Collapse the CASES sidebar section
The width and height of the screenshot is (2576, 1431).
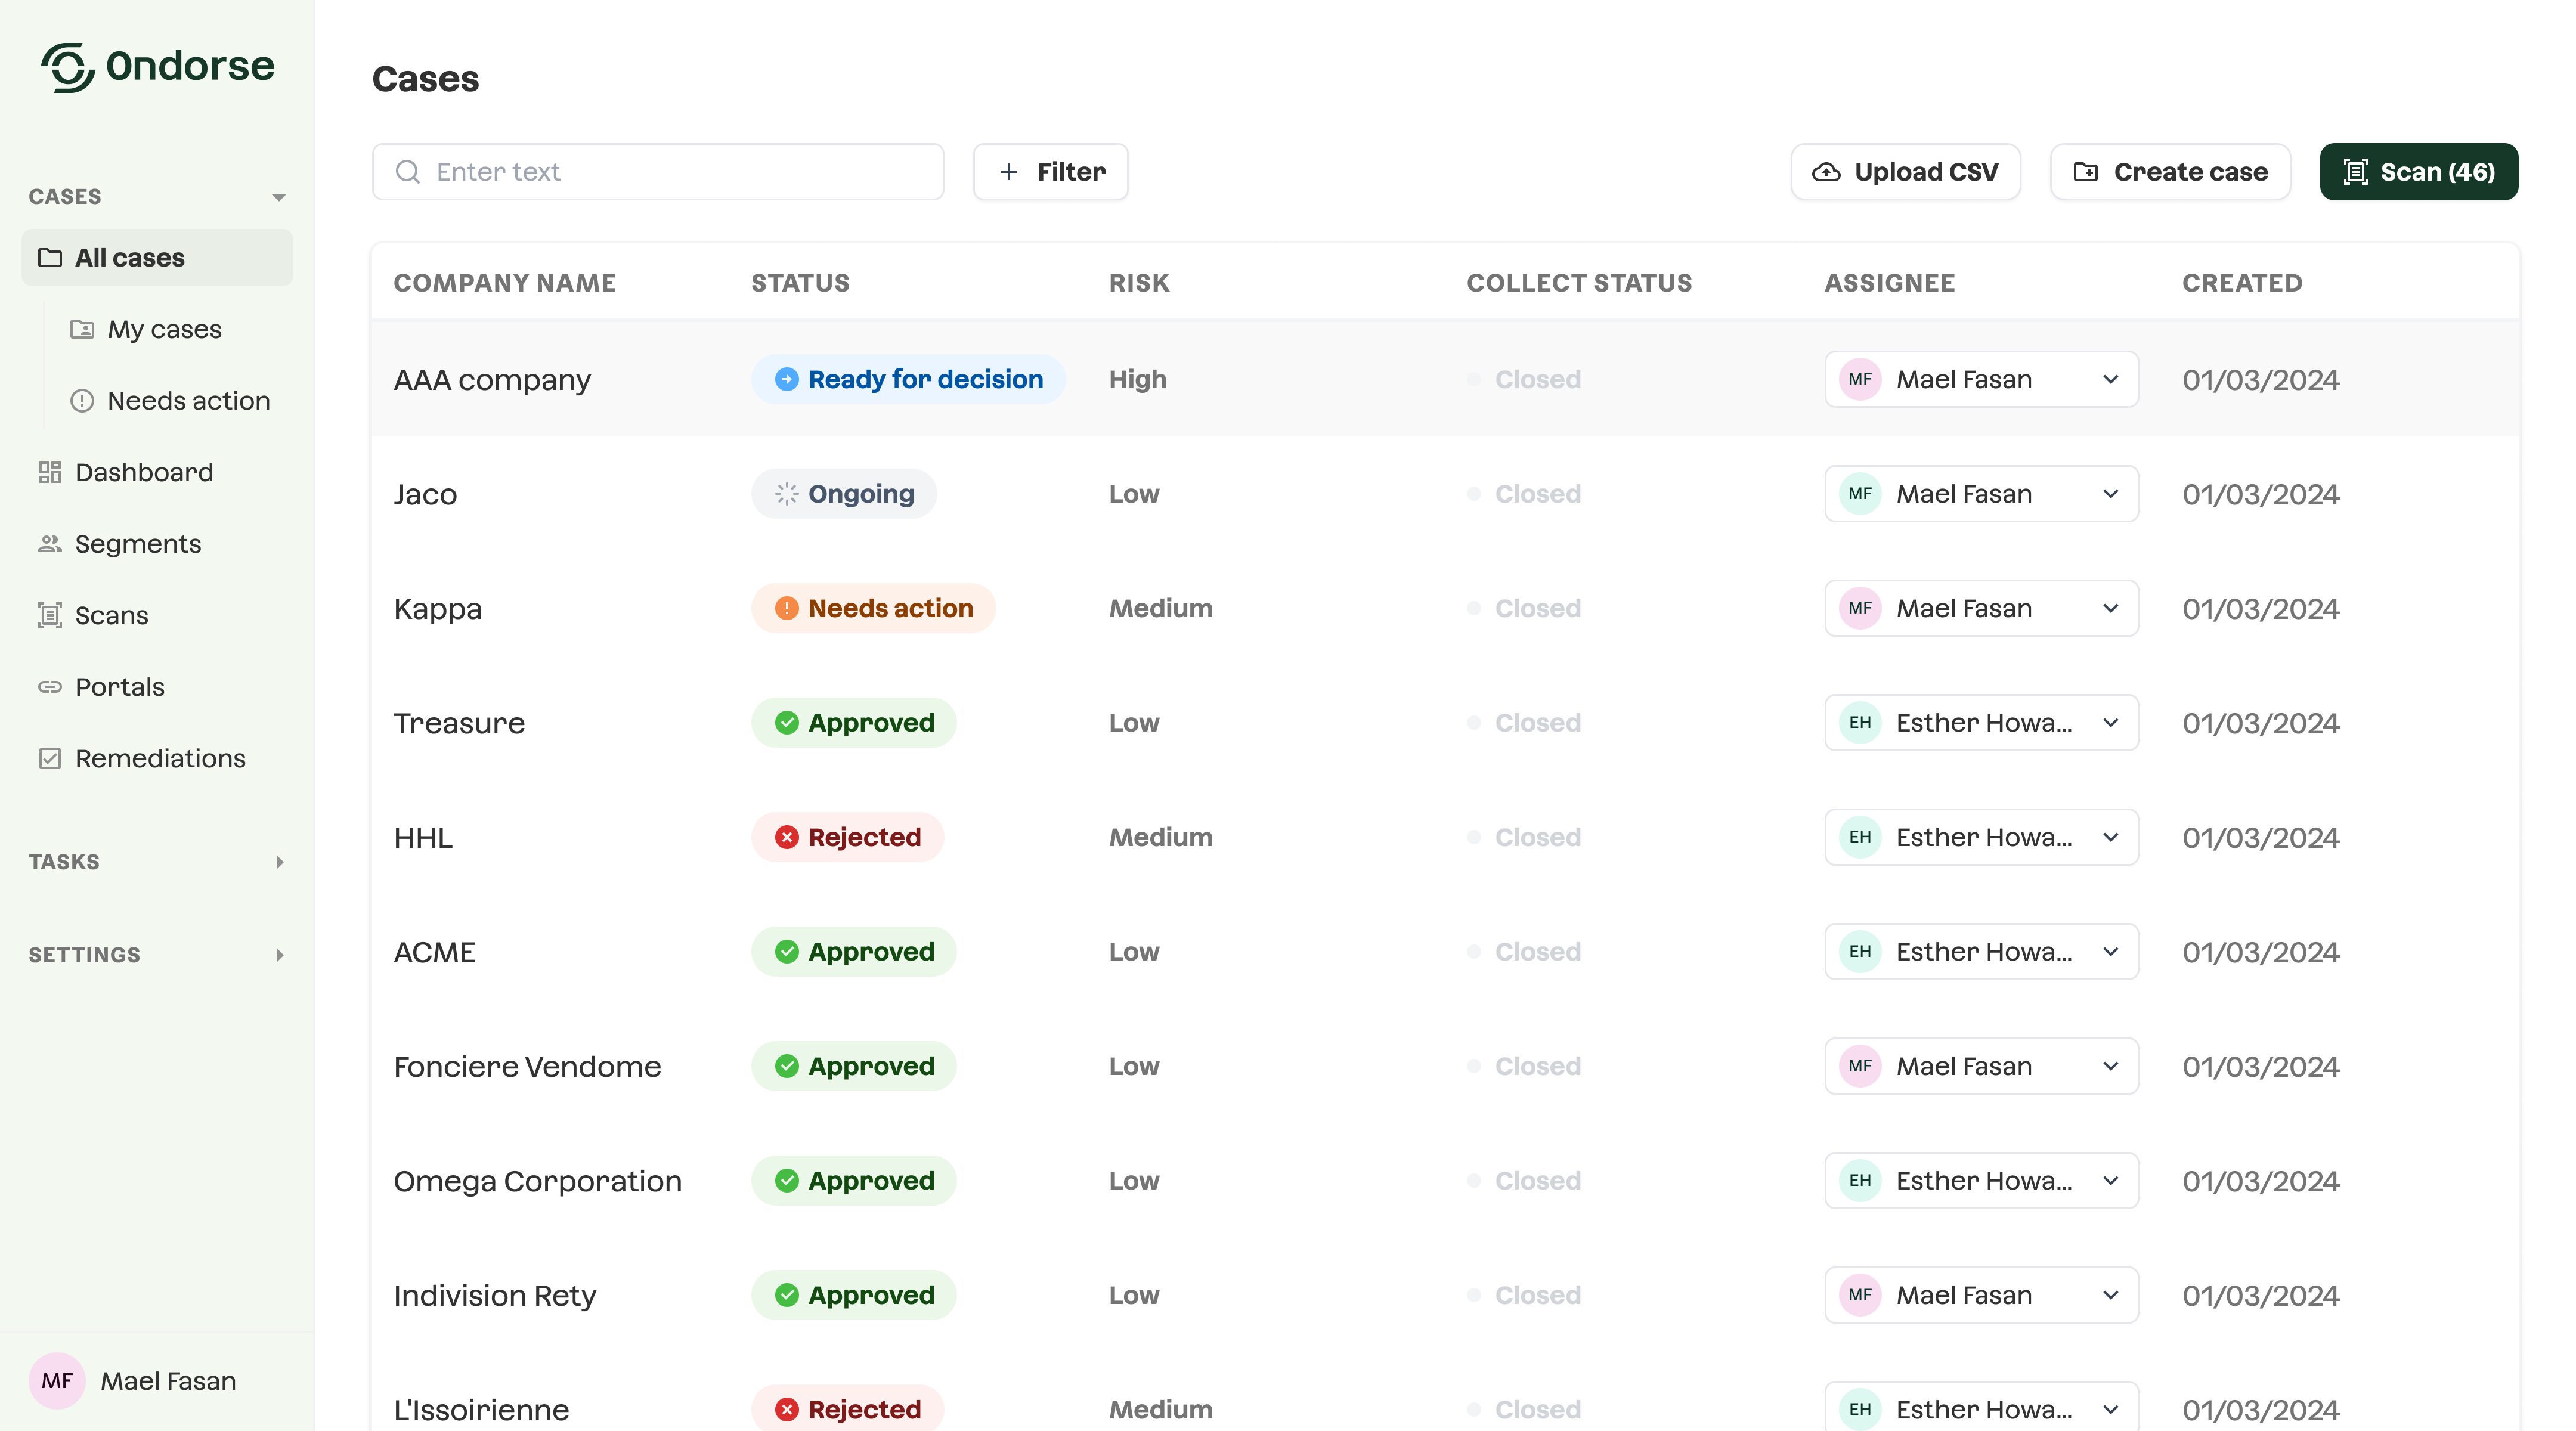tap(279, 197)
